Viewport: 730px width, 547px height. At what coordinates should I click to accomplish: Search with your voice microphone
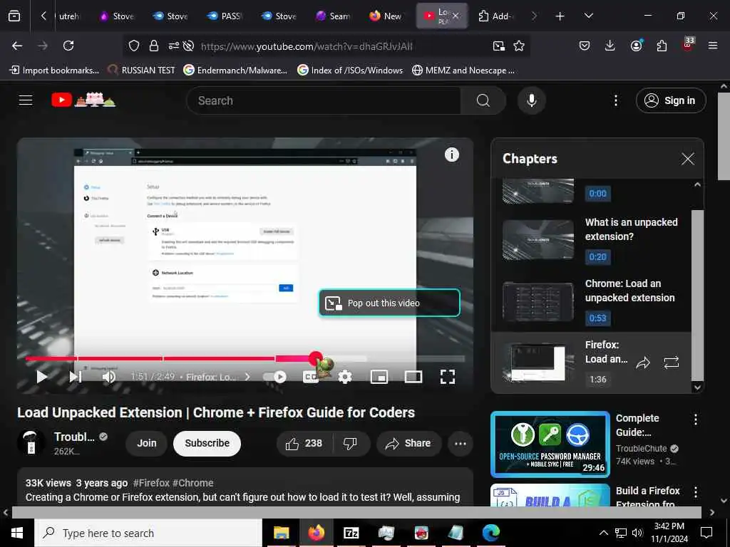[531, 100]
